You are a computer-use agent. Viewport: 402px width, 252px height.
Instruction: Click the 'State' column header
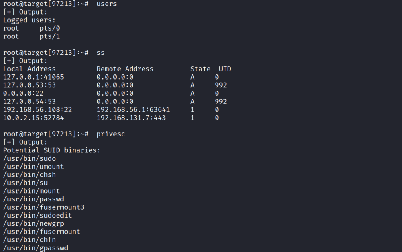point(201,69)
